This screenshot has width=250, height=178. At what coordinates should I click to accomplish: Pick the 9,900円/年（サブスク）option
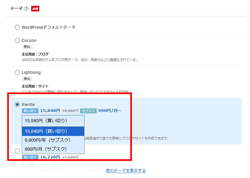(x=53, y=140)
